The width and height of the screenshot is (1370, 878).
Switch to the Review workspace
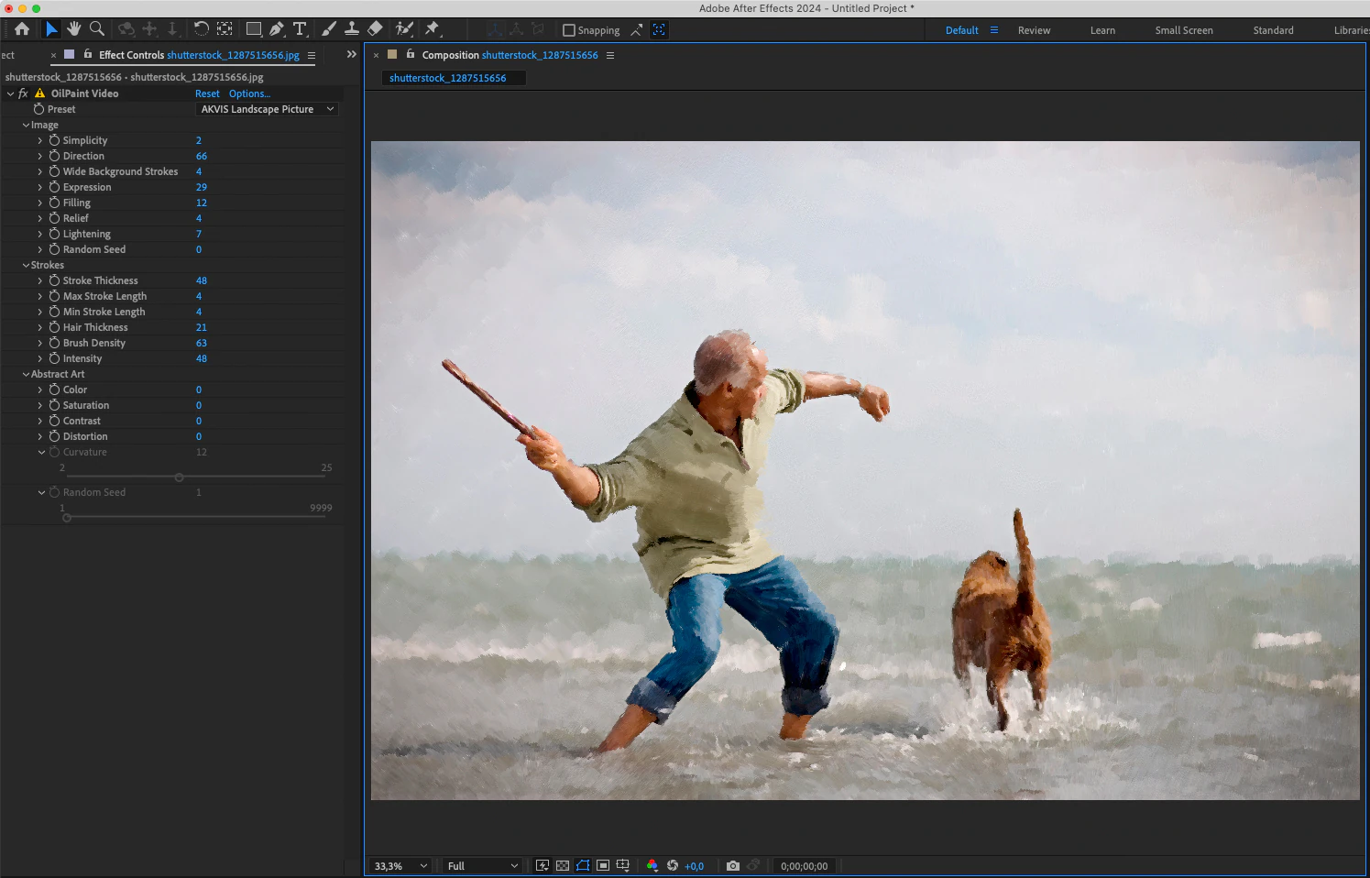point(1034,30)
